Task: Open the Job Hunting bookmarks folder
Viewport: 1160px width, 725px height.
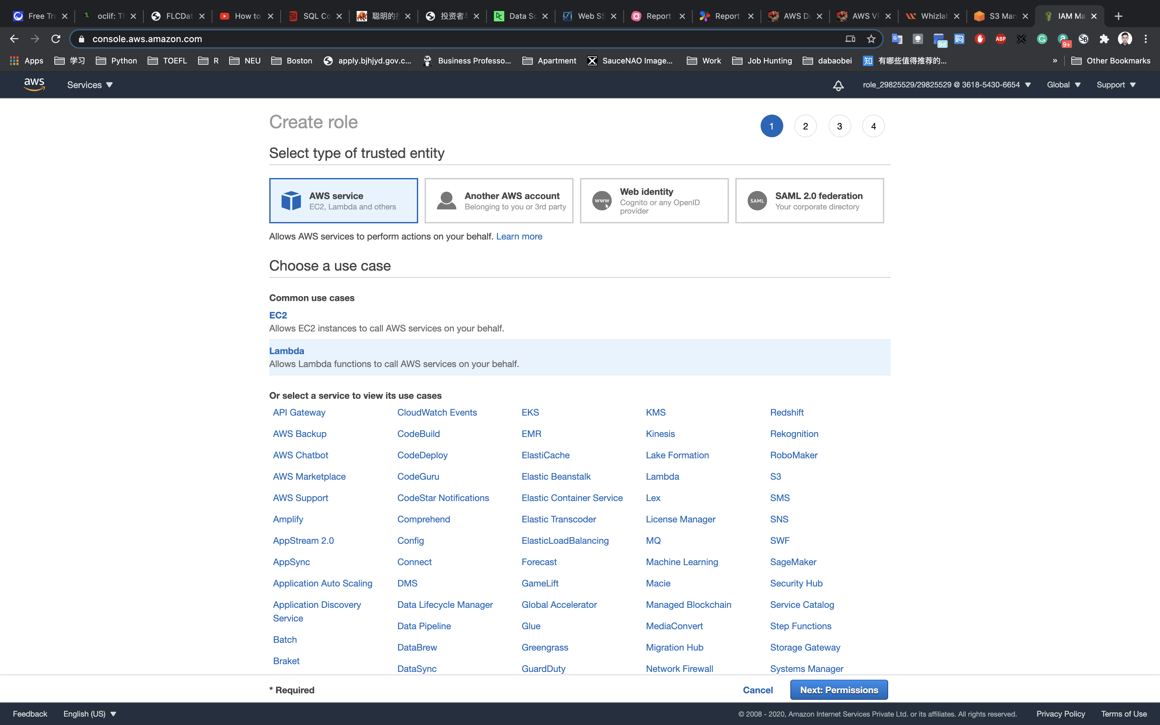Action: point(762,61)
